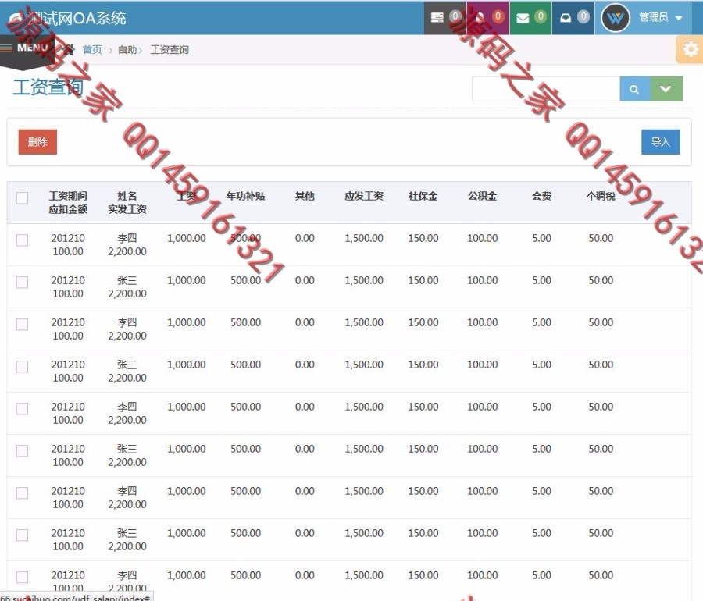703x601 pixels.
Task: Expand the green search options chevron
Action: (666, 88)
